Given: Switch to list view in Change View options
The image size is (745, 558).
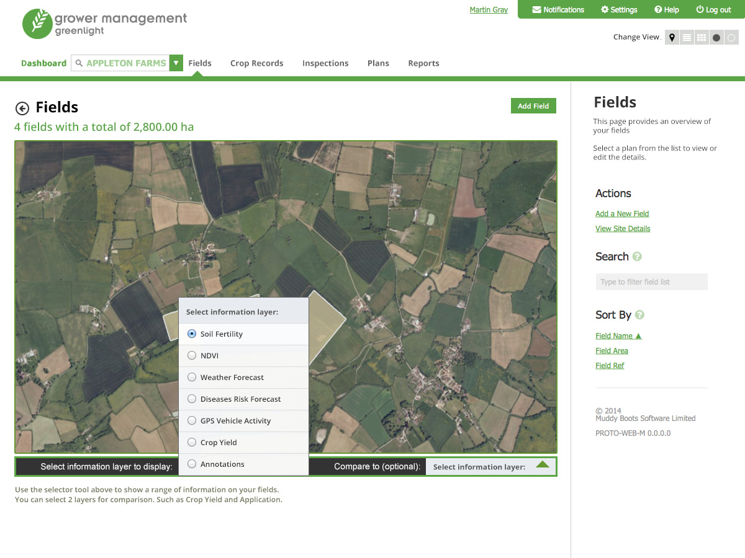Looking at the screenshot, I should coord(687,37).
